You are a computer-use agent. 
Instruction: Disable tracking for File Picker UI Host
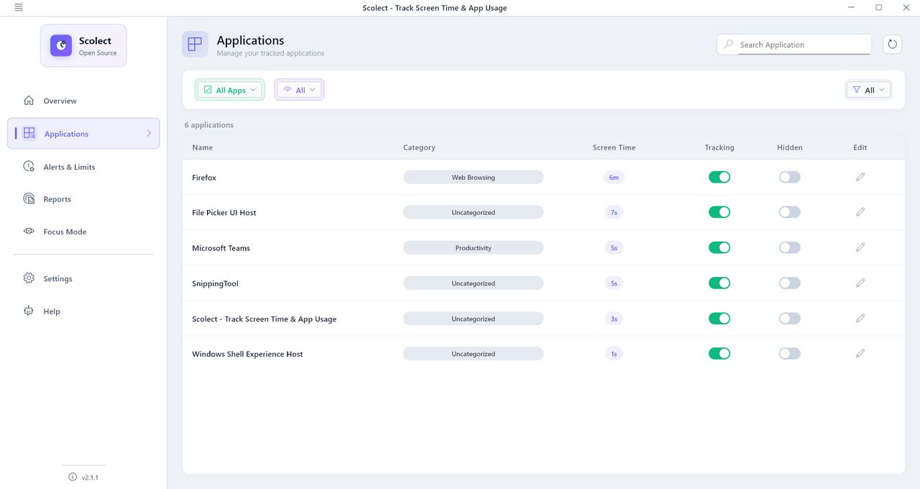719,212
